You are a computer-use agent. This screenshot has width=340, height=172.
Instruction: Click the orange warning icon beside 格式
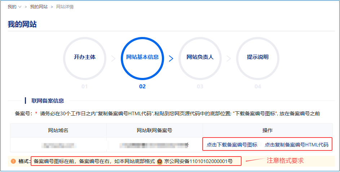(x=13, y=161)
